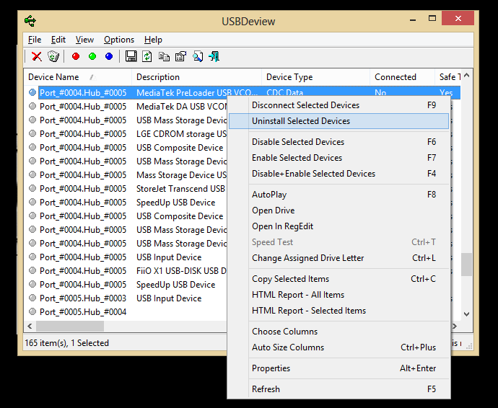Click device icon of LGE CDROM row
498x408 pixels.
[x=32, y=133]
